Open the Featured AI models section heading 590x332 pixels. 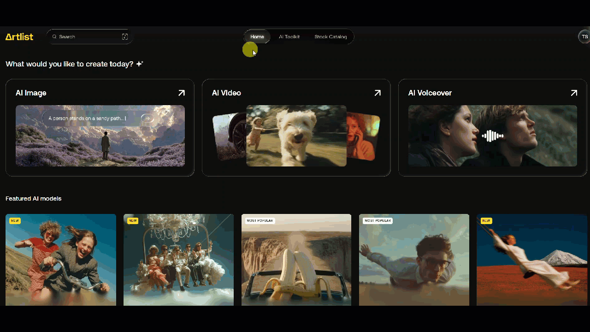pos(33,198)
